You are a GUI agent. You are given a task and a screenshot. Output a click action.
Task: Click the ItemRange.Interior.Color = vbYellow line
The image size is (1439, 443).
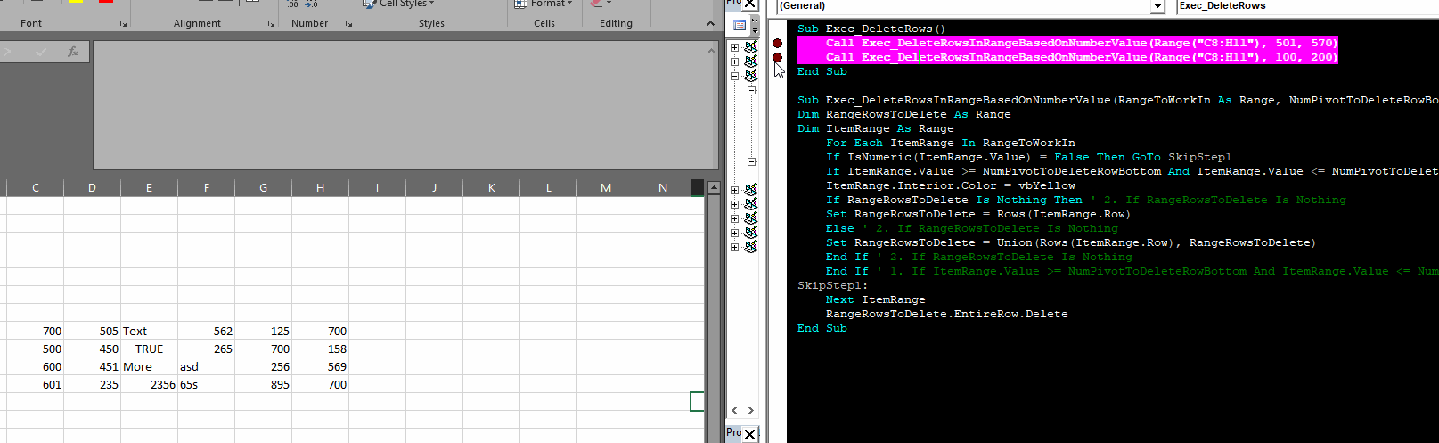(951, 185)
